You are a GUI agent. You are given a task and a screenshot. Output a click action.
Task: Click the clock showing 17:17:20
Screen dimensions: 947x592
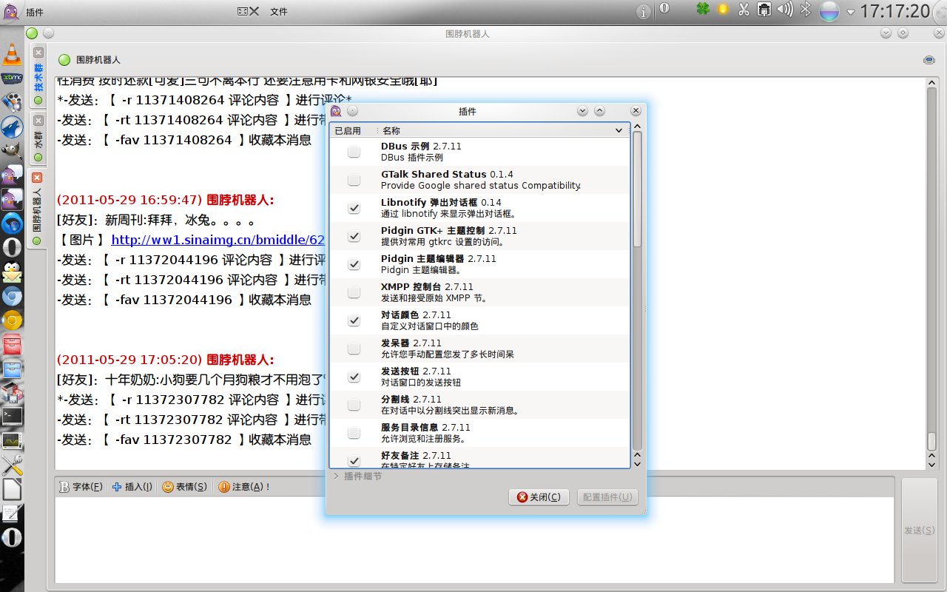pos(894,11)
